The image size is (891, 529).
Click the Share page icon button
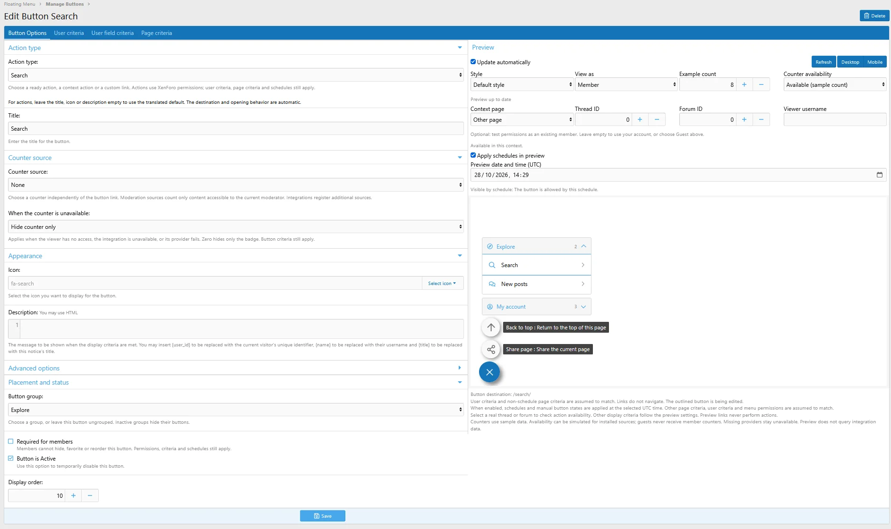pos(491,349)
